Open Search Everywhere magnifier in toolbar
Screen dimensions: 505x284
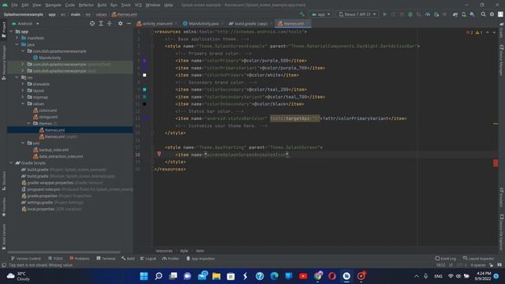coord(483,14)
